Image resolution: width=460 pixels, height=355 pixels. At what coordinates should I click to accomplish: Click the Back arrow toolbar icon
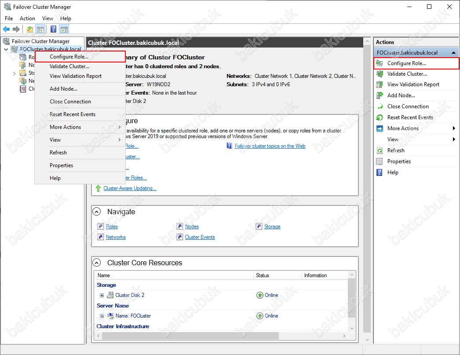pos(6,29)
